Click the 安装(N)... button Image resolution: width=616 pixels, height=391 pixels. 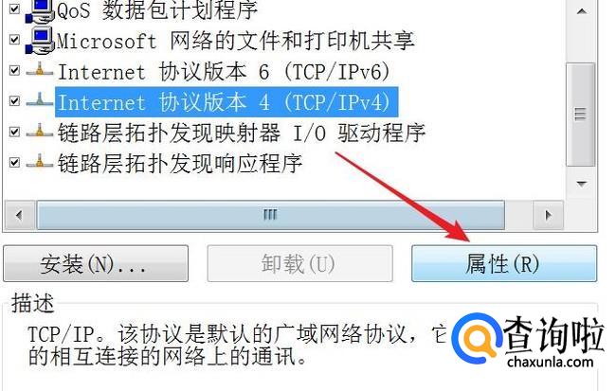pos(96,263)
